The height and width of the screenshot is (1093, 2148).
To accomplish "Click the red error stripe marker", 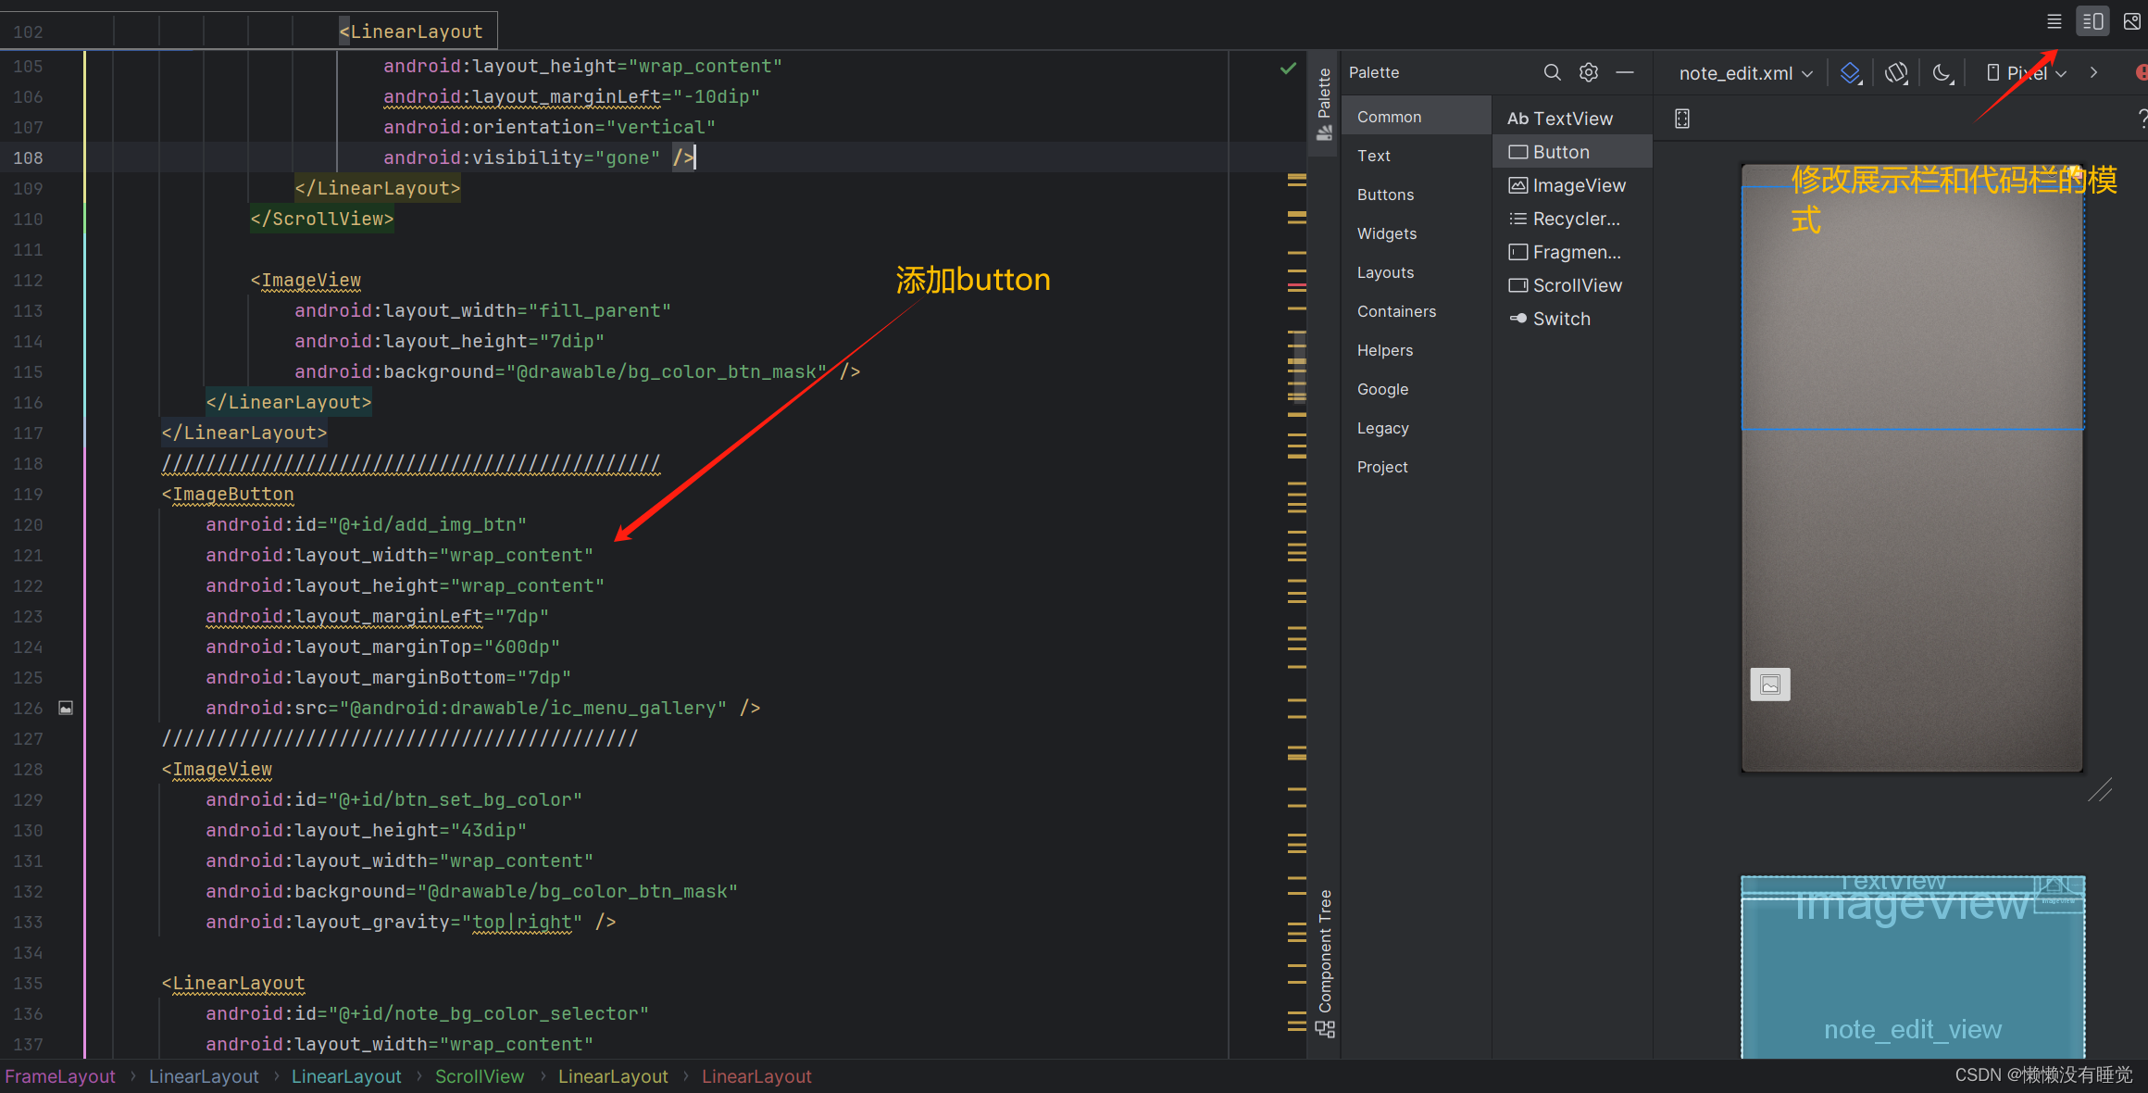I will point(1296,285).
